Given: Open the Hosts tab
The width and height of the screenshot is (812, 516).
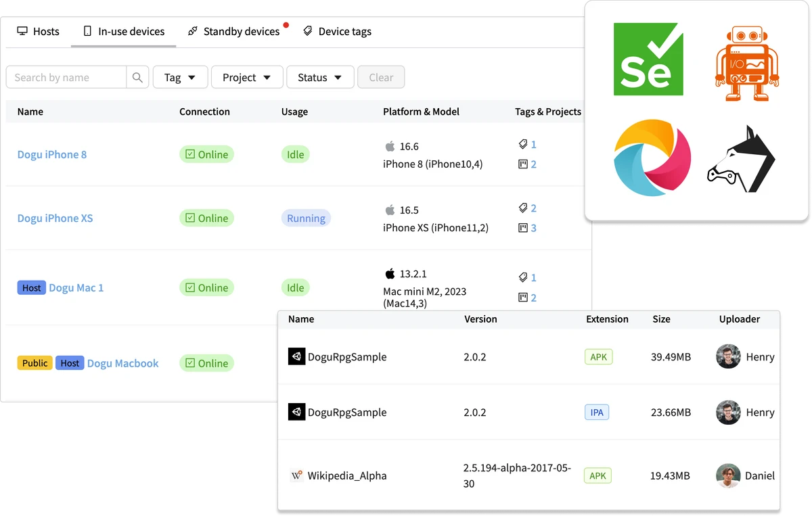Looking at the screenshot, I should [x=38, y=31].
